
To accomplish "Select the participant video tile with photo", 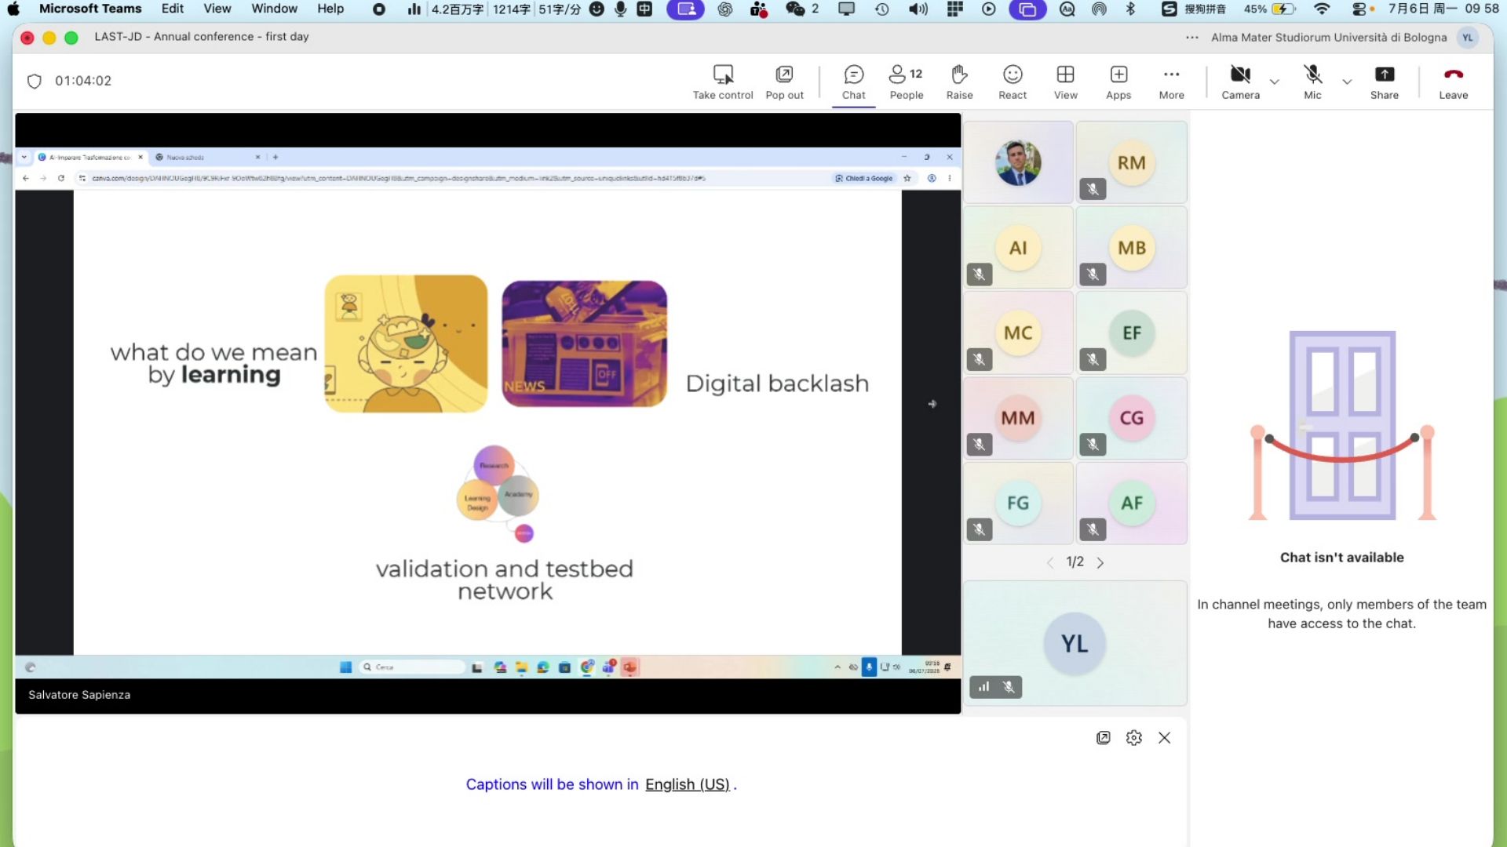I will point(1018,162).
